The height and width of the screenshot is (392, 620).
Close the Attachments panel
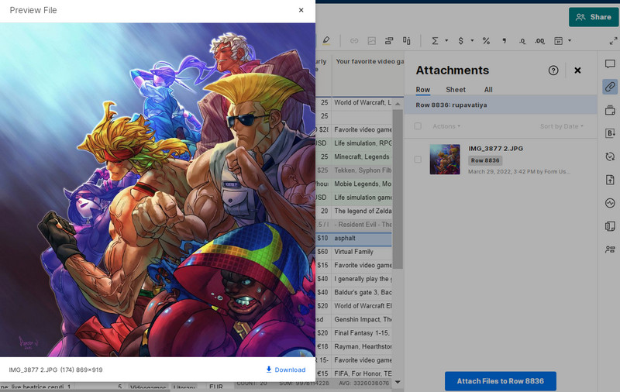coord(577,70)
